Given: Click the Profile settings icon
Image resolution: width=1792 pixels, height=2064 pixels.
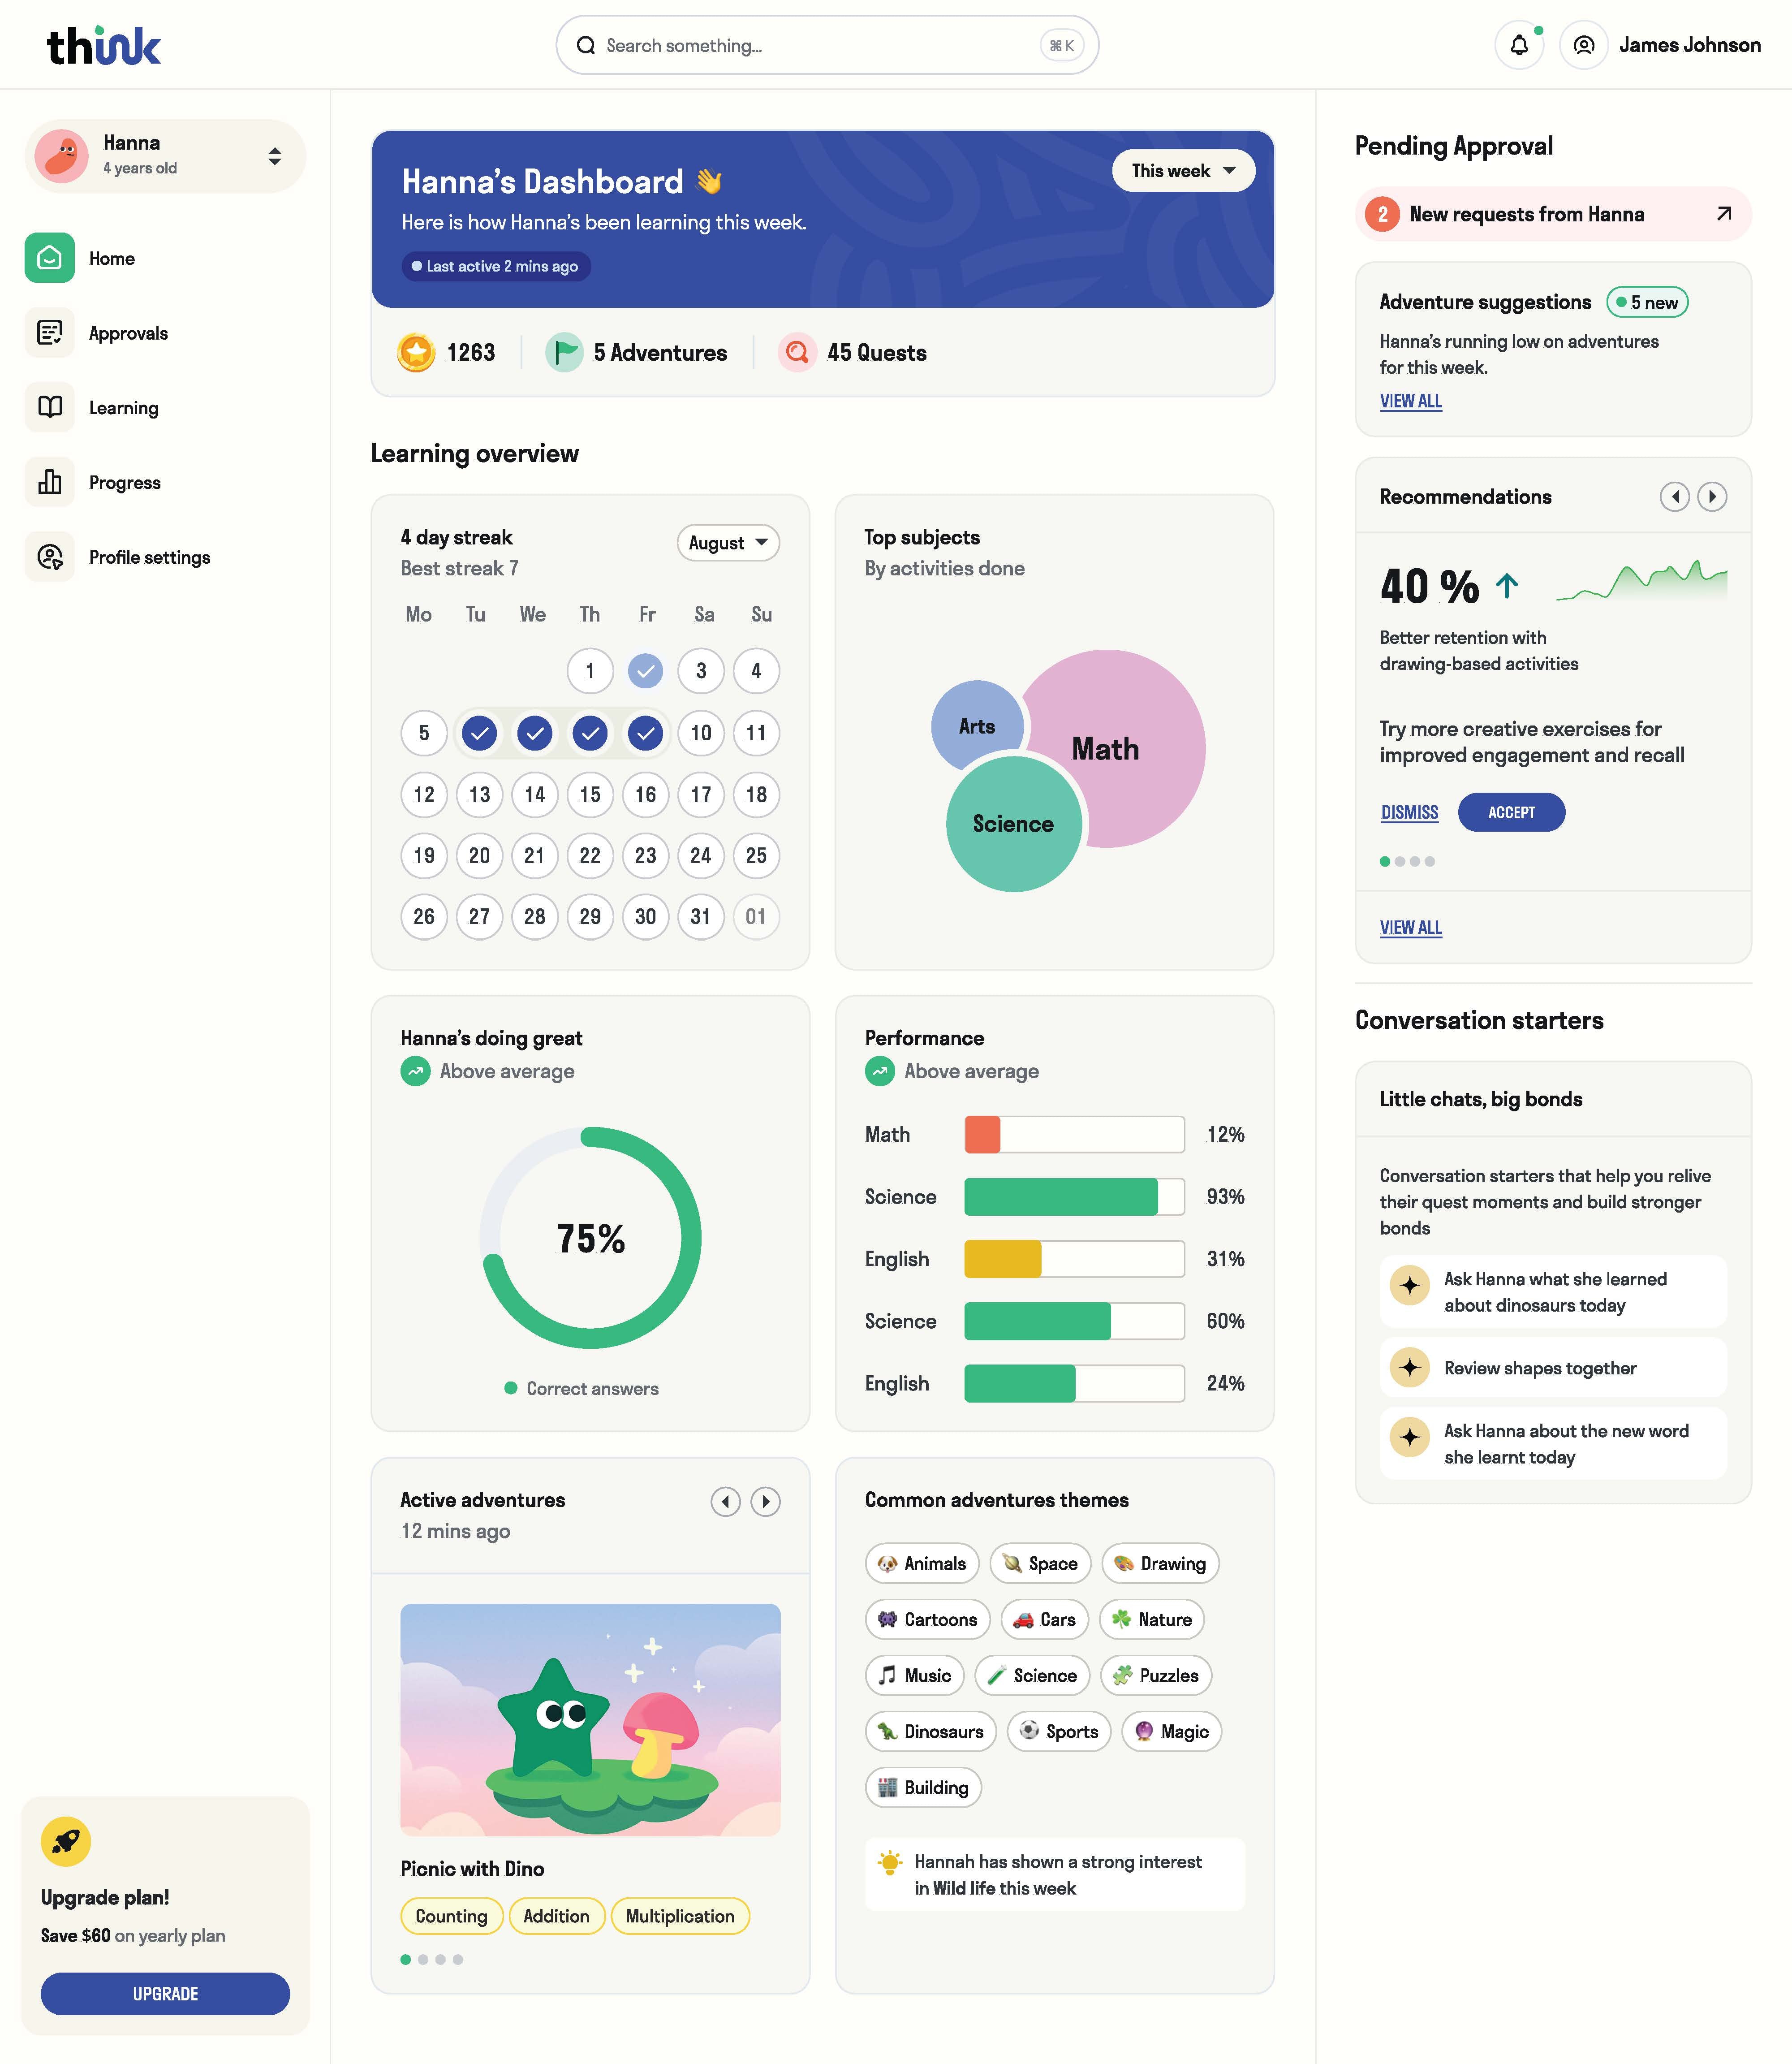Looking at the screenshot, I should click(50, 557).
